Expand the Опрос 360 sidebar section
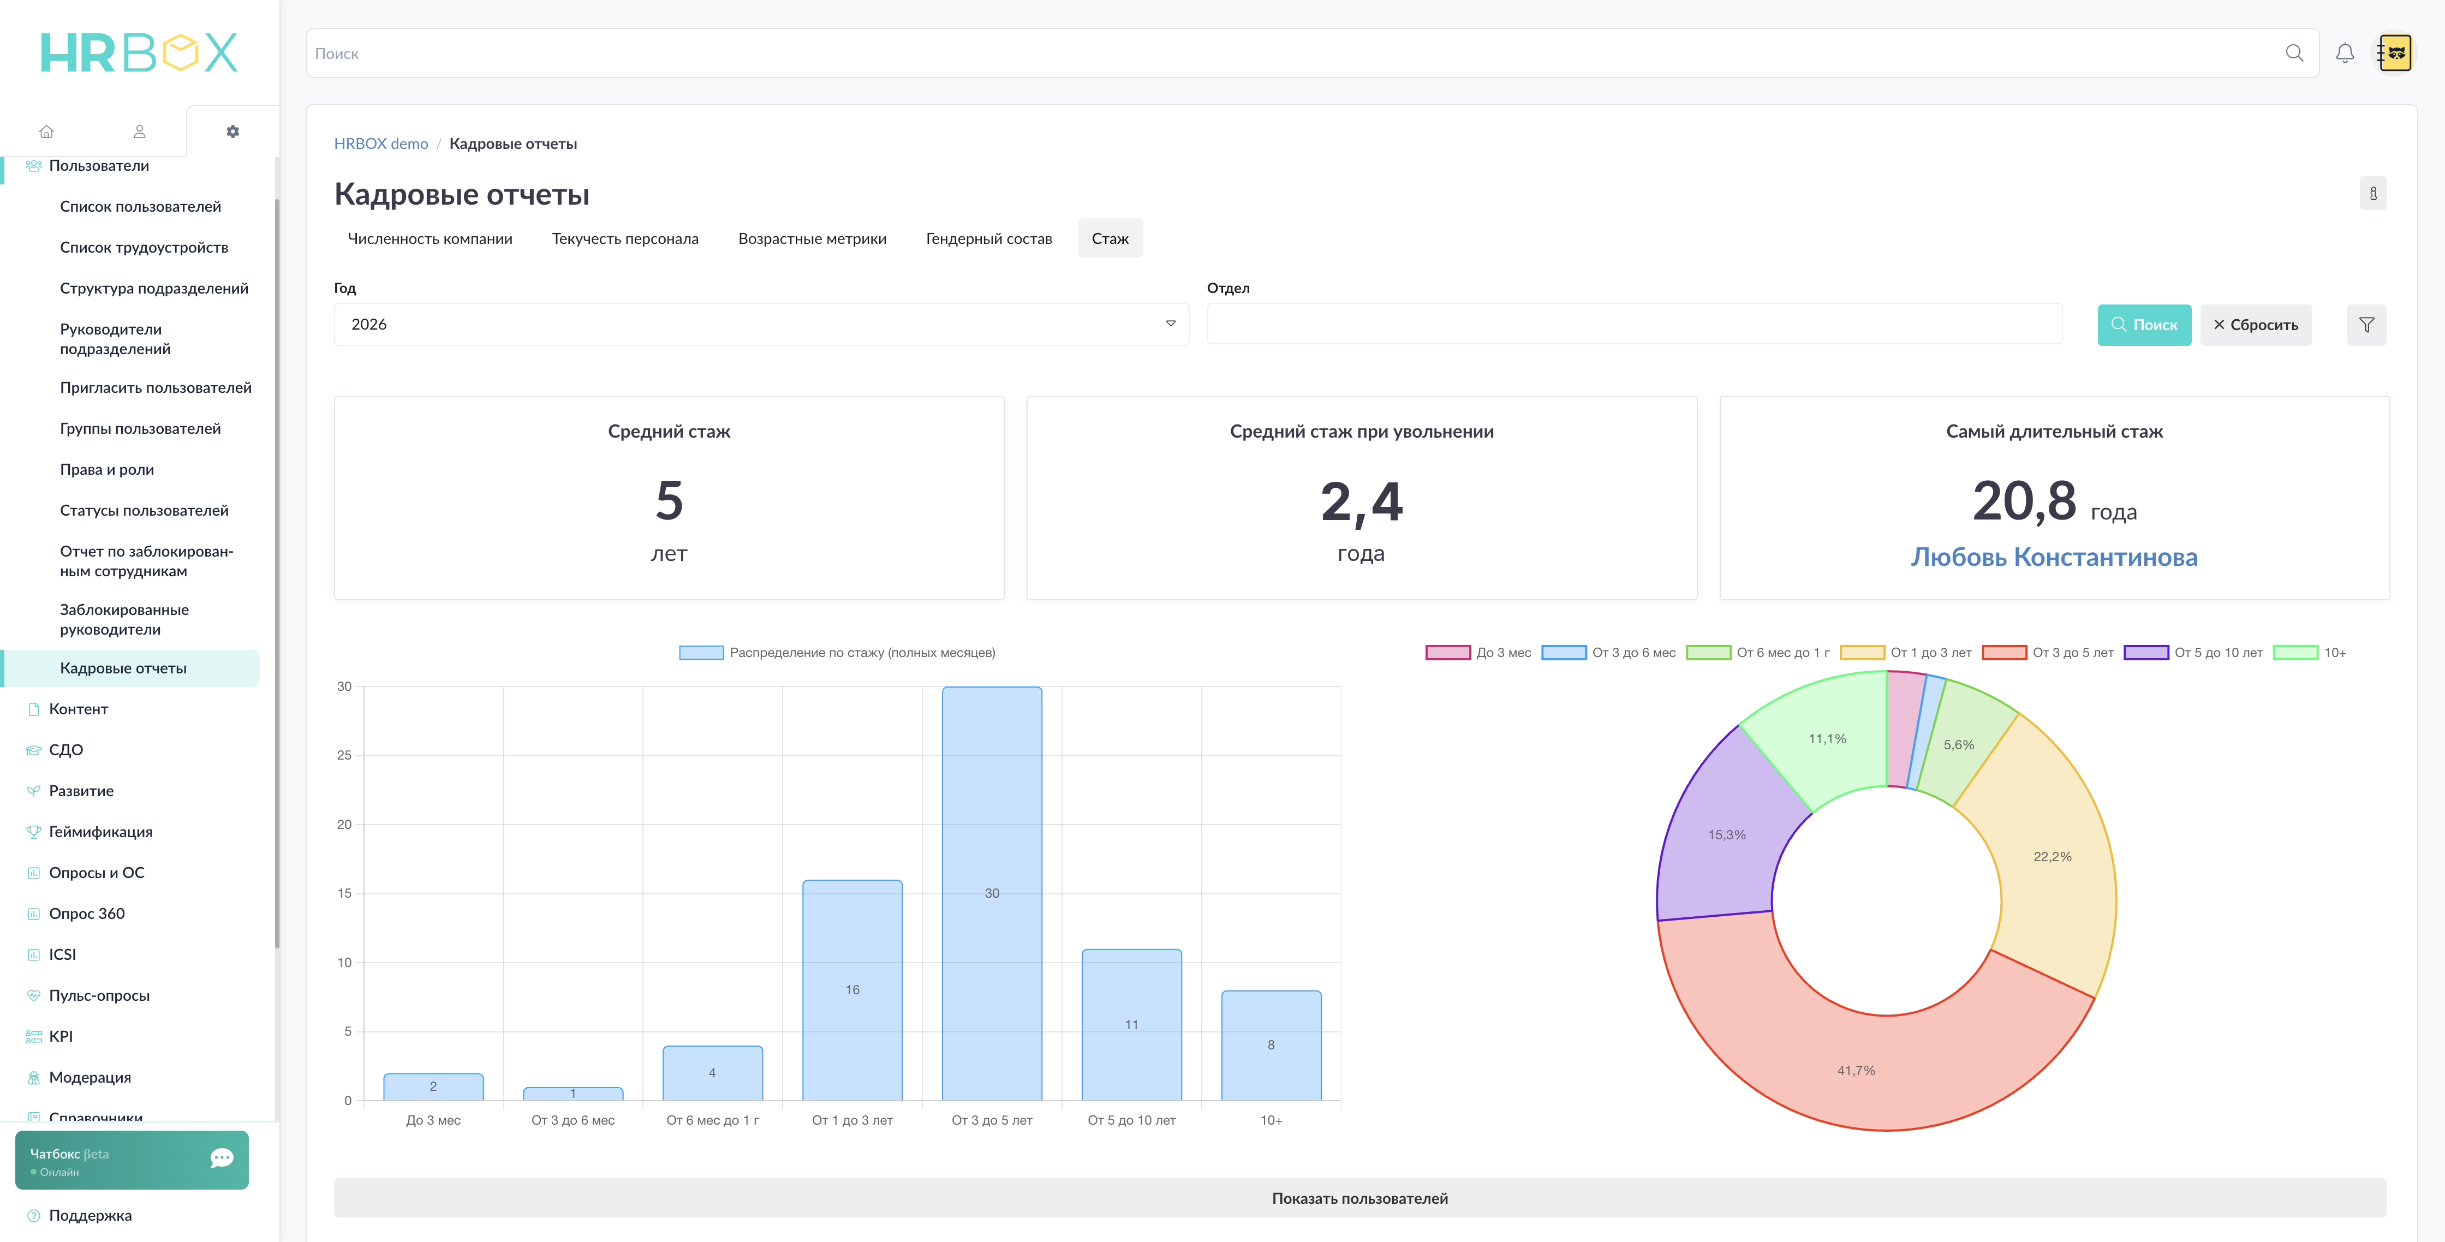The height and width of the screenshot is (1242, 2445). (x=87, y=913)
